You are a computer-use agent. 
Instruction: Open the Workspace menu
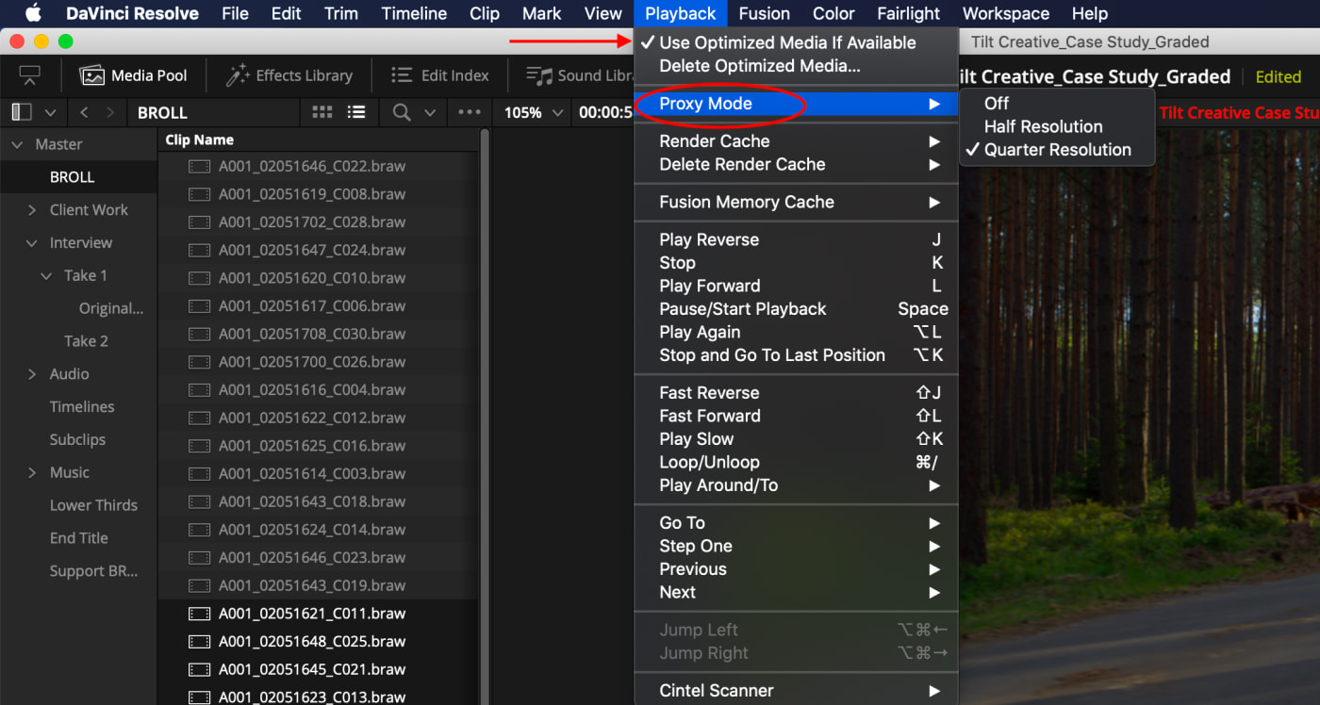pyautogui.click(x=1006, y=13)
